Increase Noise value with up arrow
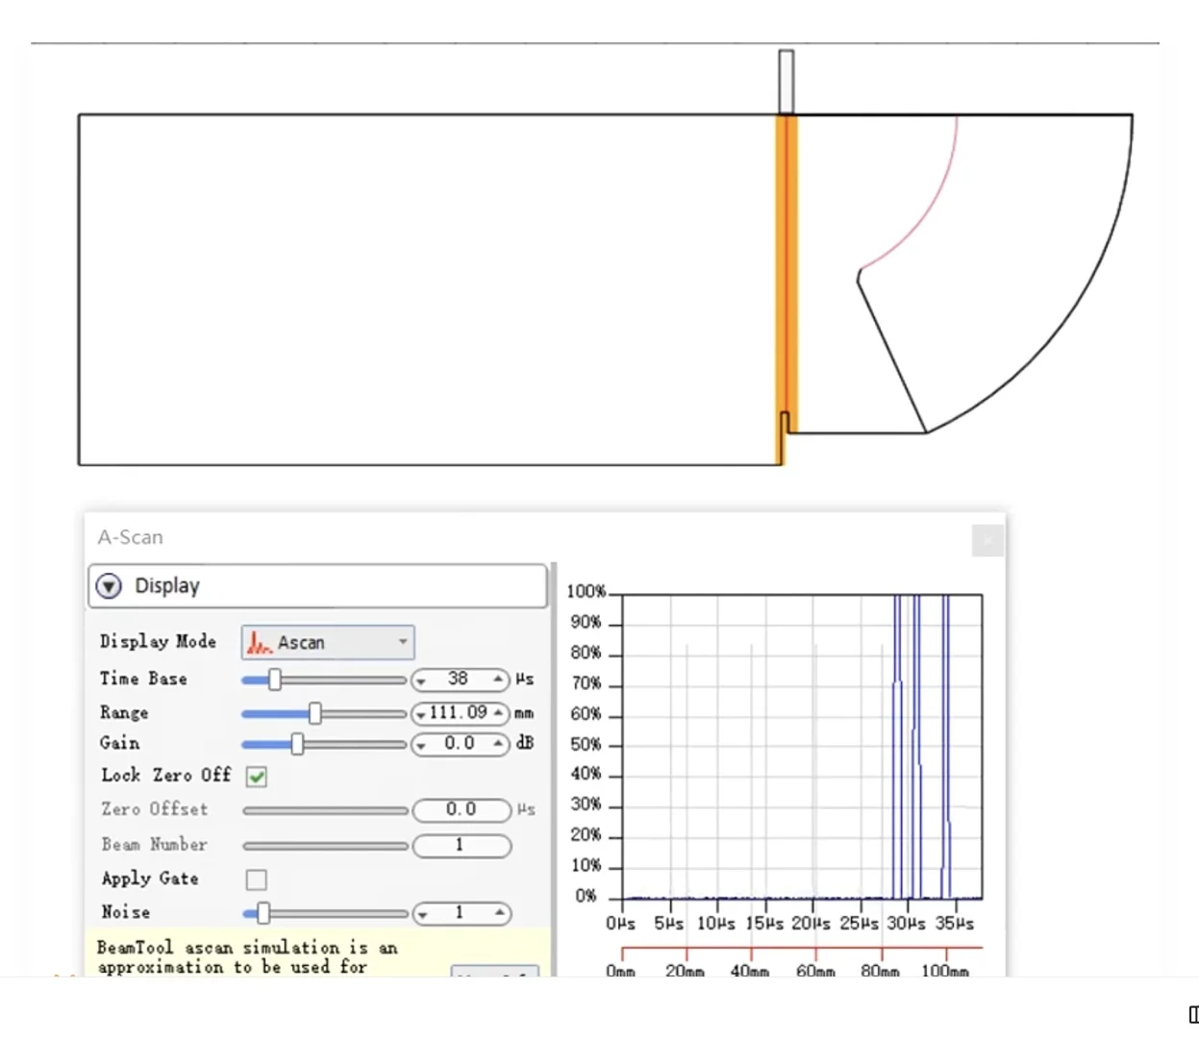Screen dimensions: 1199x1038 (500, 912)
